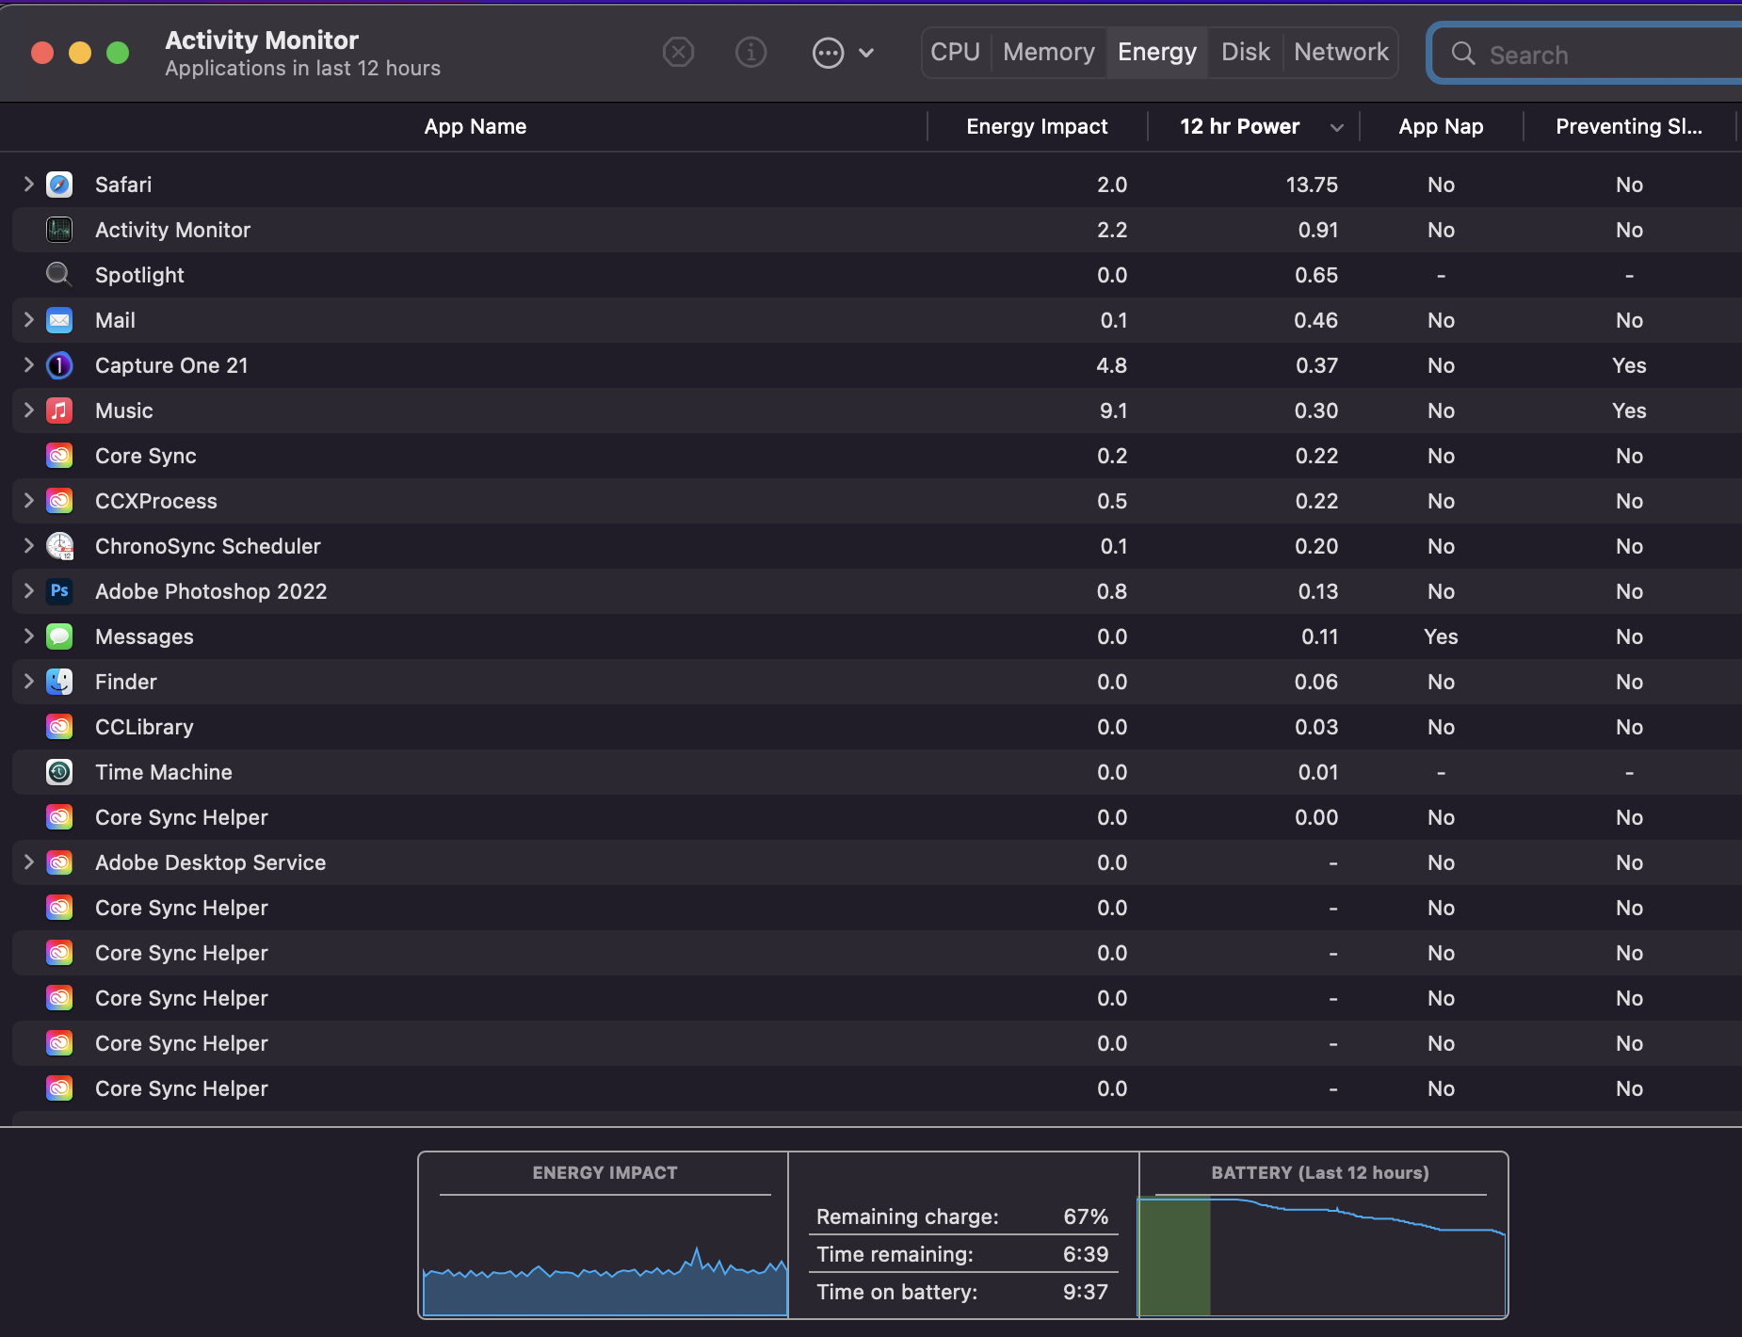Viewport: 1742px width, 1337px height.
Task: Click Activity Monitor's 0.91 power value
Action: pyautogui.click(x=1318, y=230)
